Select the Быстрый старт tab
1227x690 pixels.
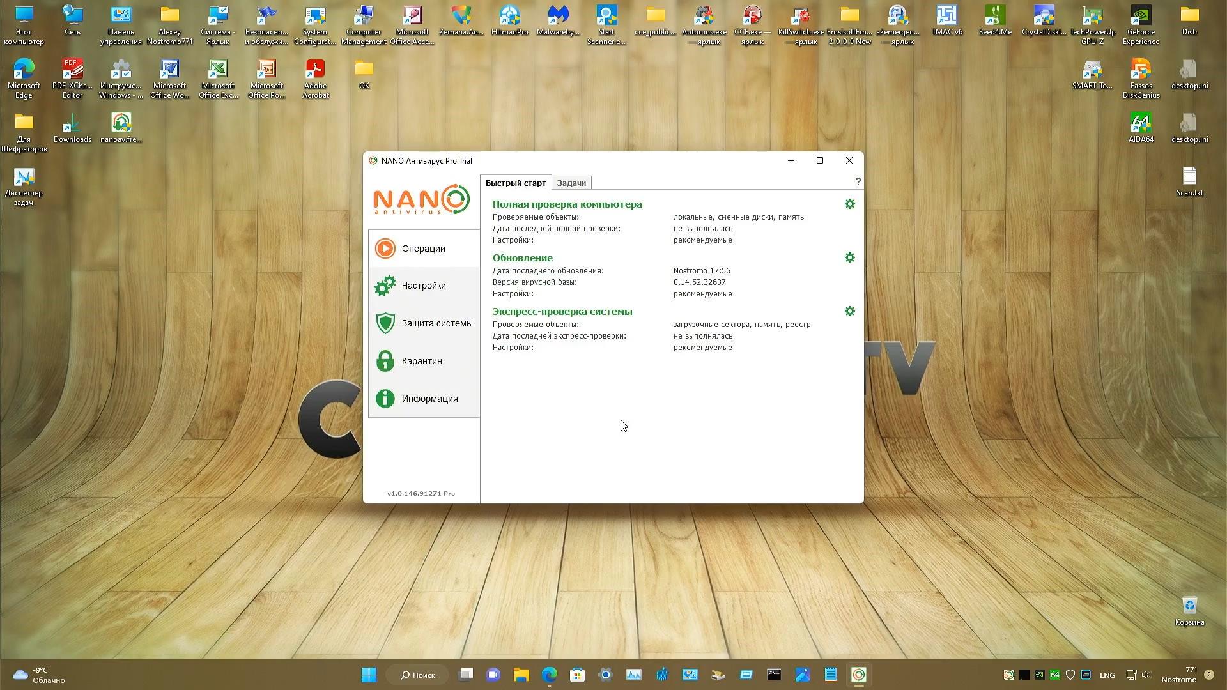515,183
